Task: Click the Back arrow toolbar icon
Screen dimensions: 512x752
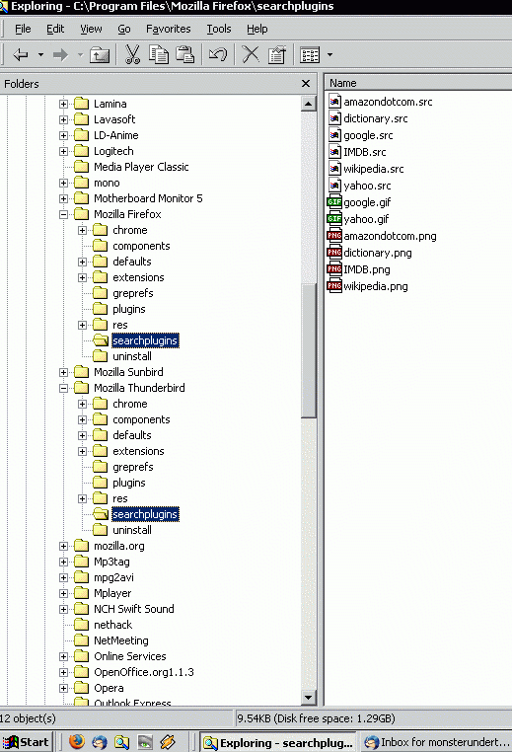Action: tap(21, 54)
